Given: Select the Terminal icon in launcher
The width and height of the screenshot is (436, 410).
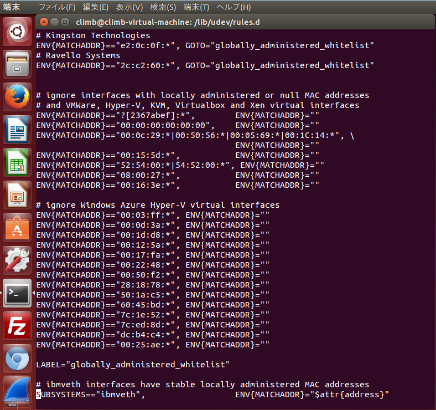Looking at the screenshot, I should (x=18, y=293).
